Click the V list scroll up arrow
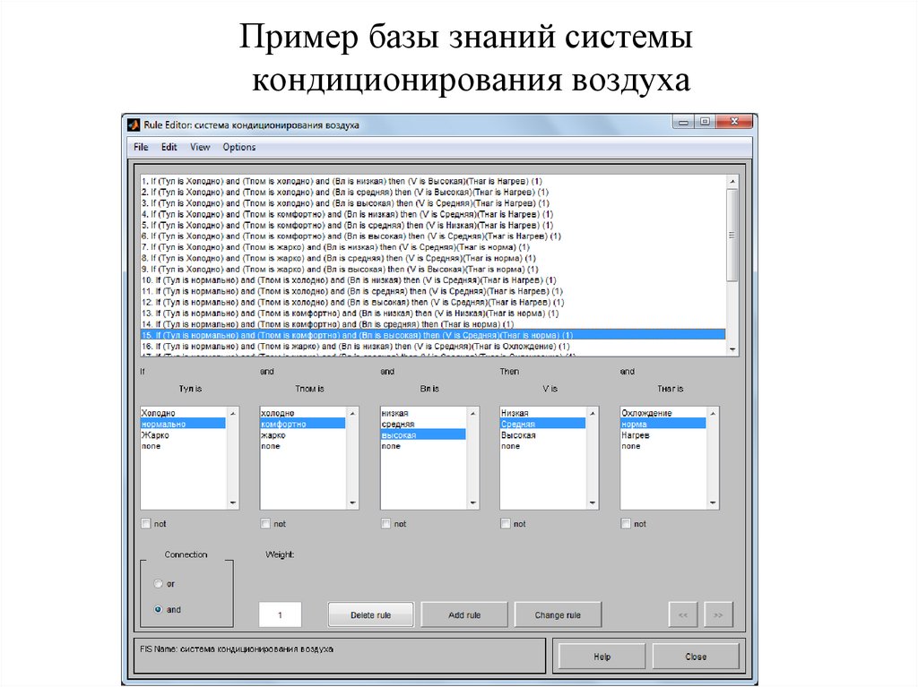This screenshot has width=918, height=687. click(592, 413)
